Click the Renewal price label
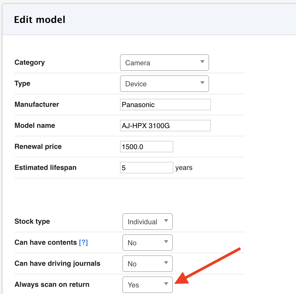The image size is (296, 294). 38,146
